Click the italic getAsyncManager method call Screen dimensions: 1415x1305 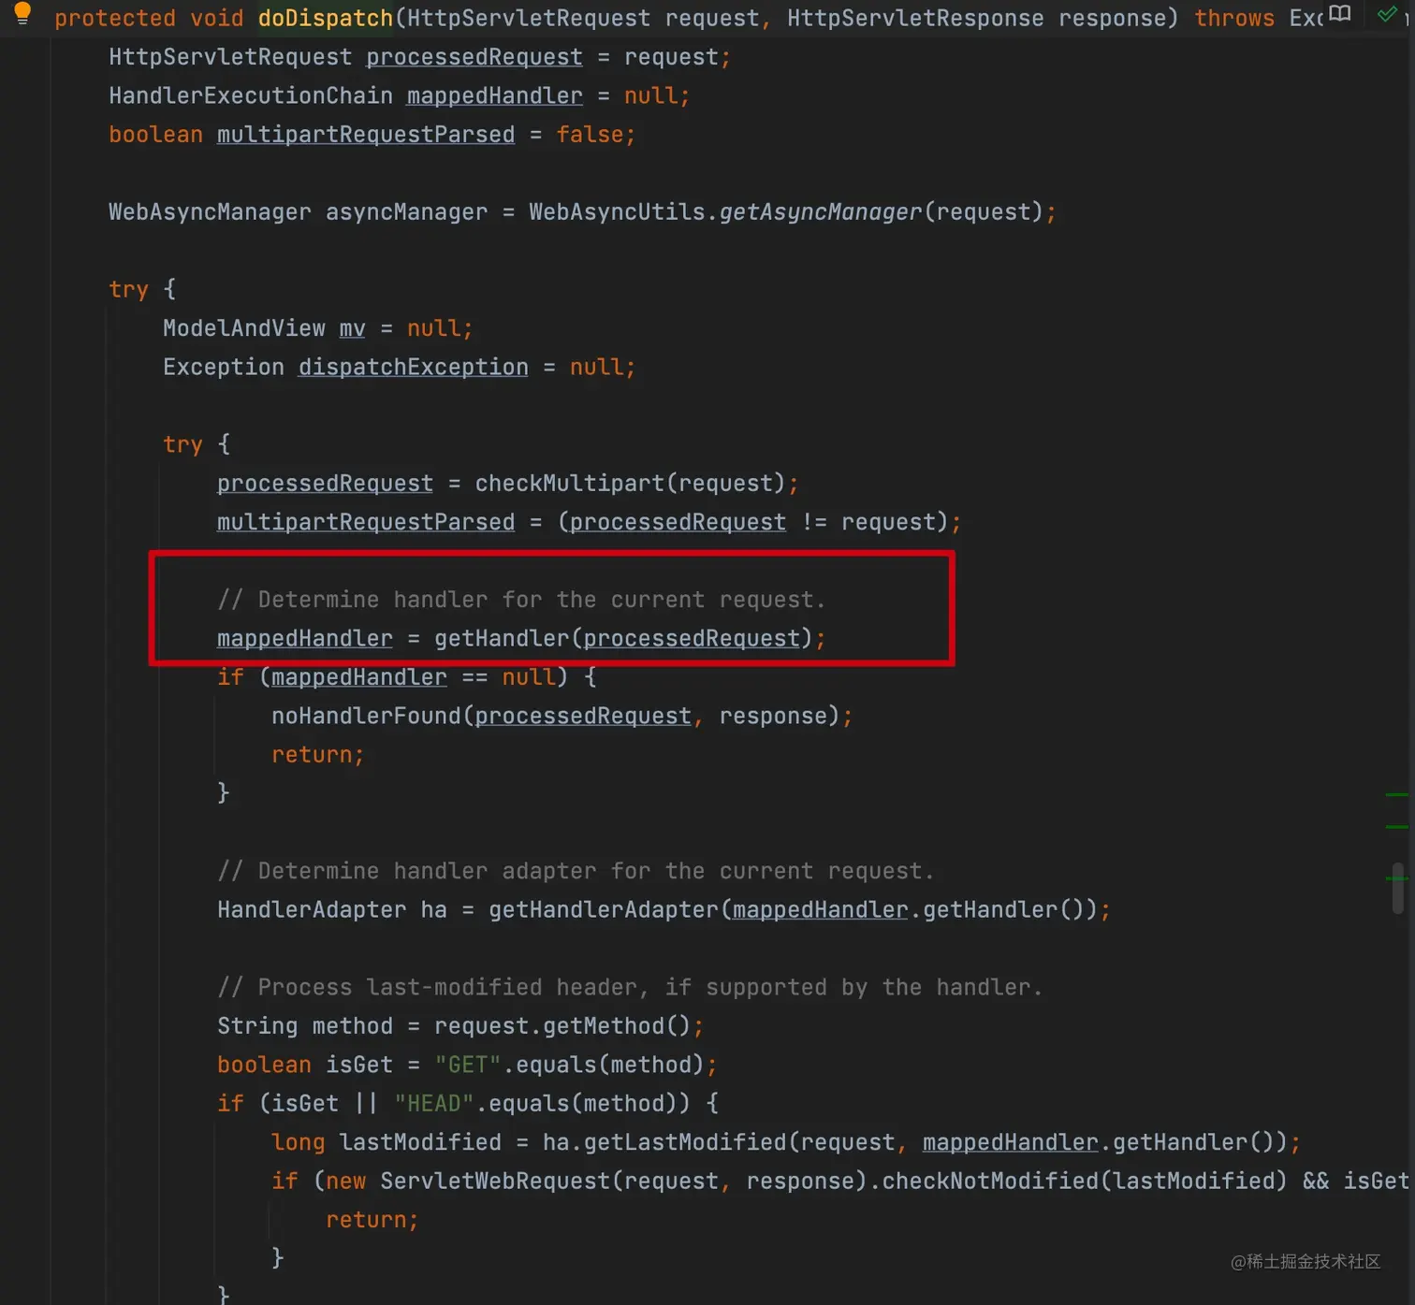point(820,211)
